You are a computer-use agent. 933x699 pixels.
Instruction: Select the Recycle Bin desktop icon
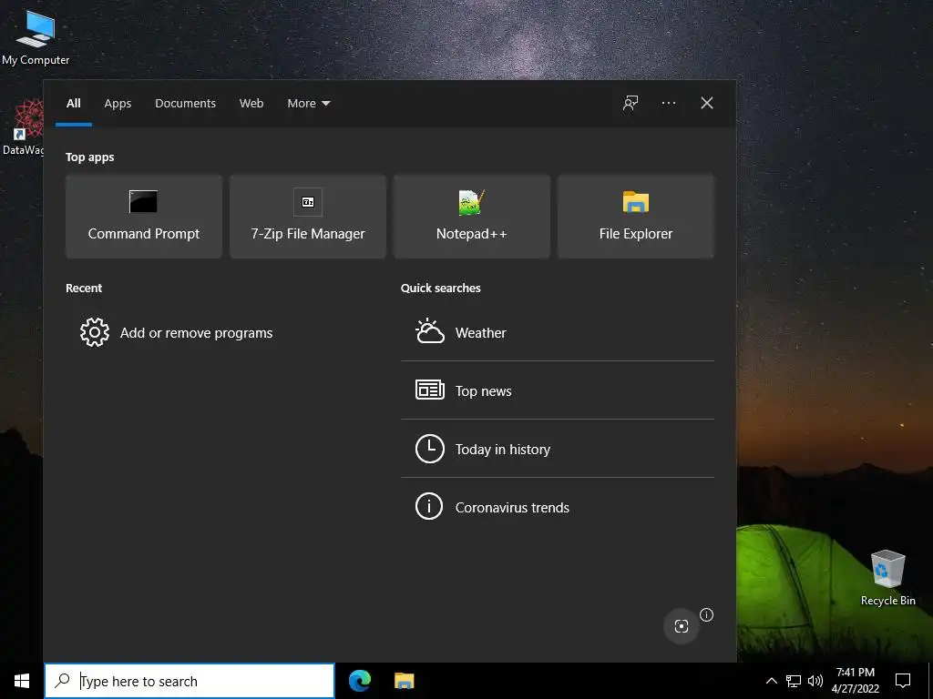(887, 578)
